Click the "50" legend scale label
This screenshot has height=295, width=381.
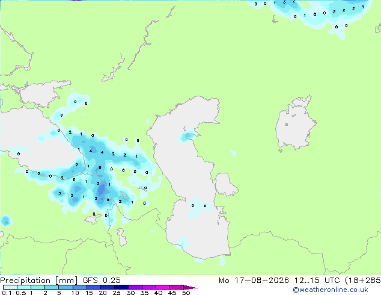186,293
